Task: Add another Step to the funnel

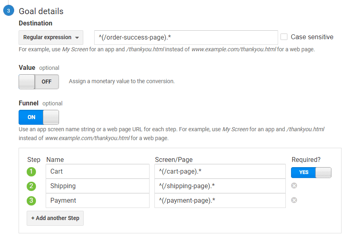Action: click(55, 218)
